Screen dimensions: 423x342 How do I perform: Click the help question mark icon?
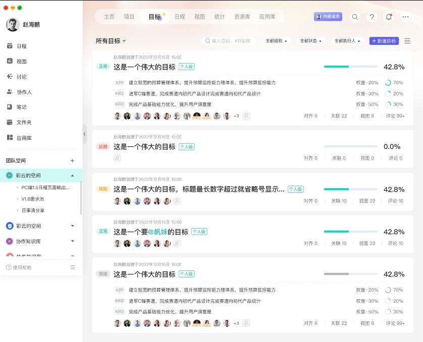[372, 17]
